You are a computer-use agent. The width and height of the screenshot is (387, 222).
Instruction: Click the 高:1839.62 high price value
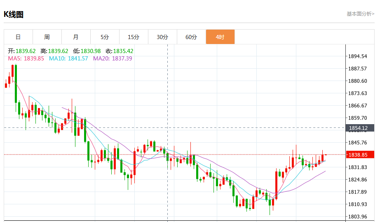pos(54,51)
